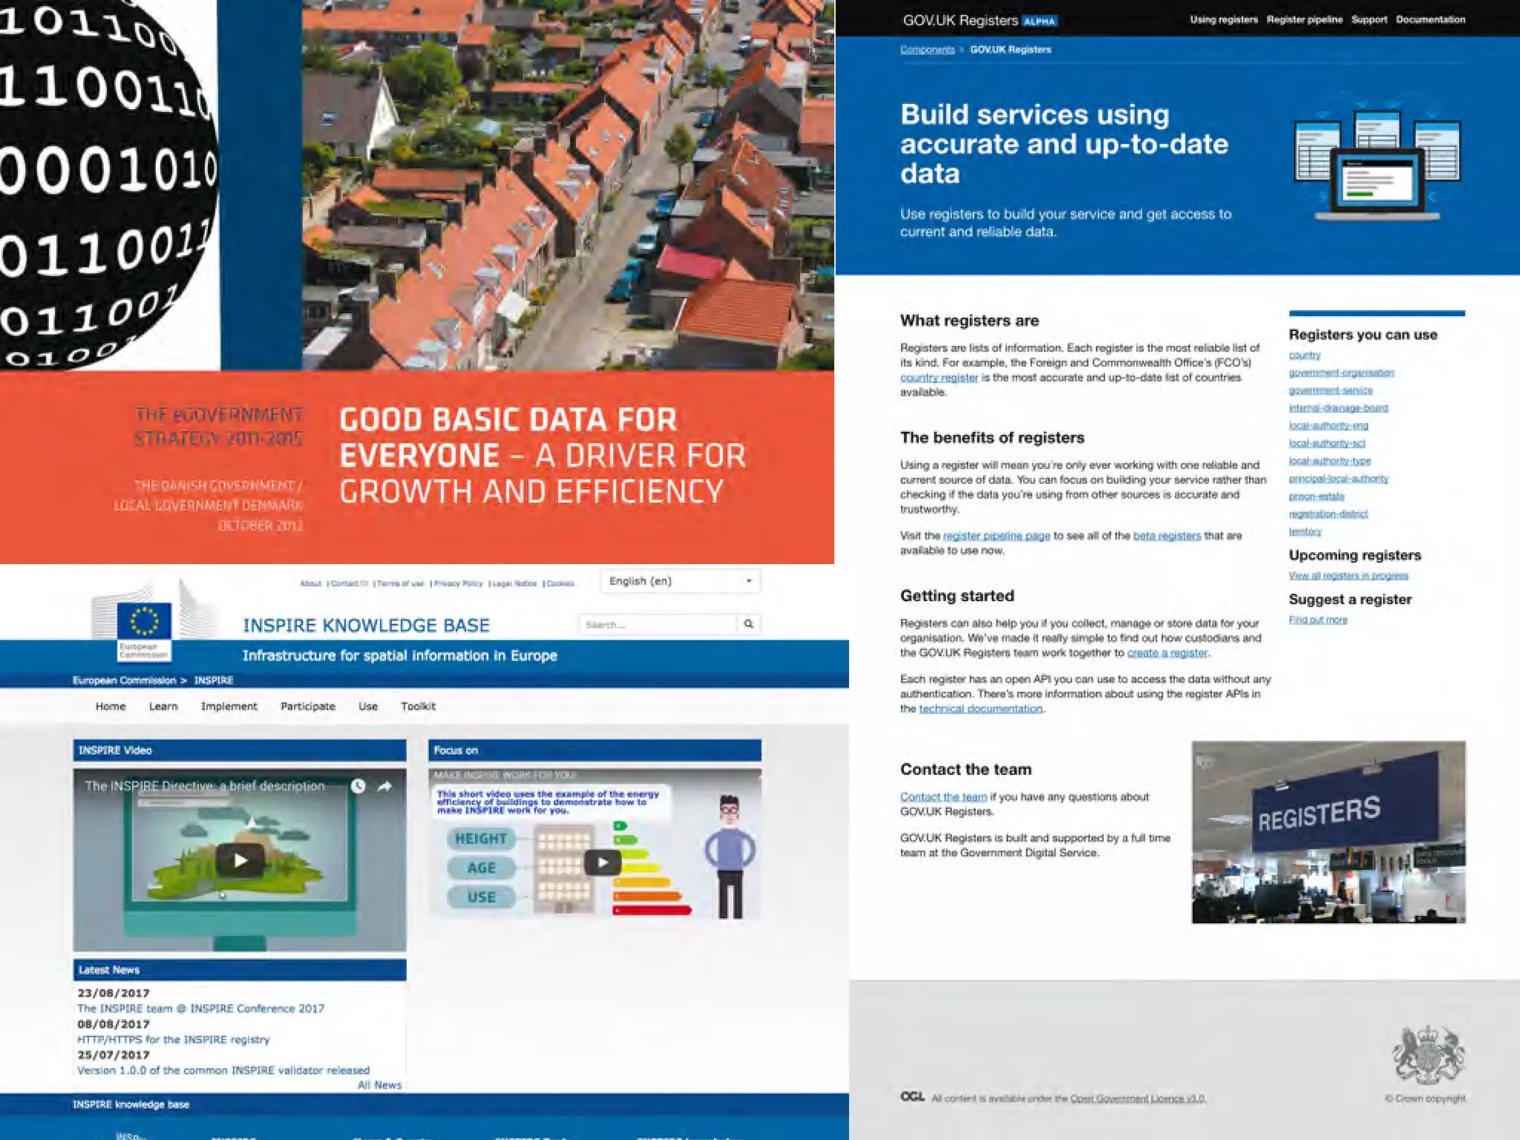Open Documentation in GOV.UK header

click(1430, 20)
